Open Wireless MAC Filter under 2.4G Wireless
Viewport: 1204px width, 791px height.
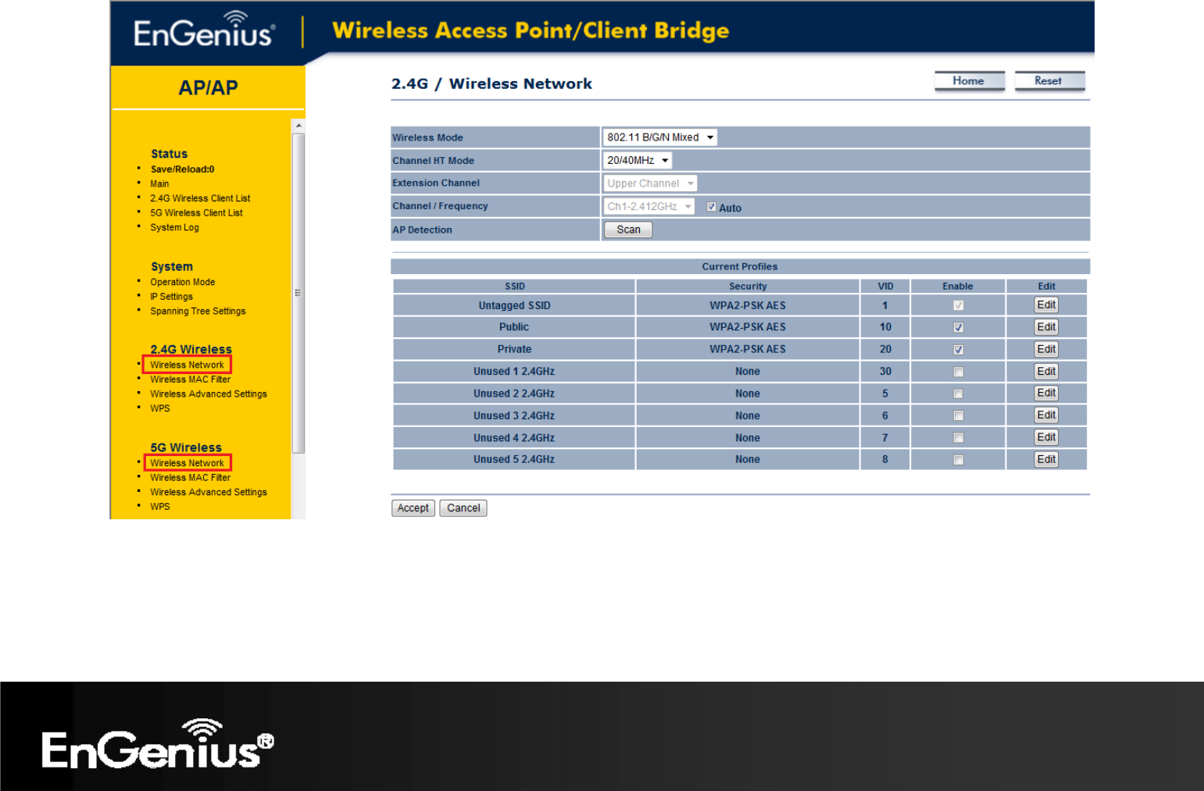190,379
